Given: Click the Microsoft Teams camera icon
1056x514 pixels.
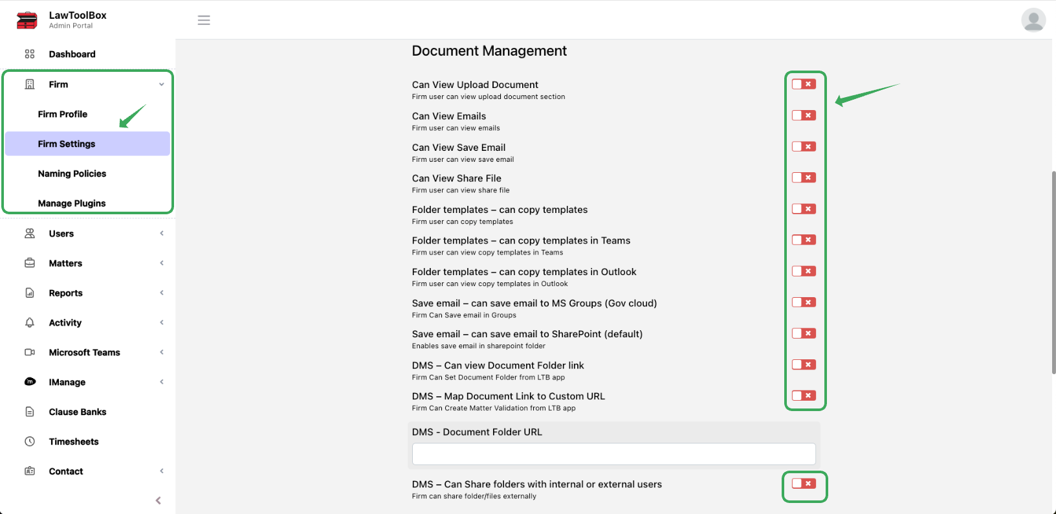Looking at the screenshot, I should [30, 352].
